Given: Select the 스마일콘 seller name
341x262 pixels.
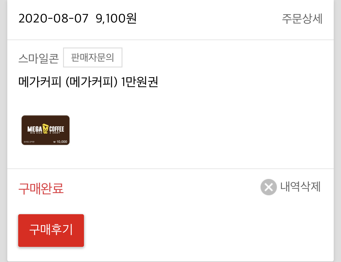Looking at the screenshot, I should click(38, 58).
